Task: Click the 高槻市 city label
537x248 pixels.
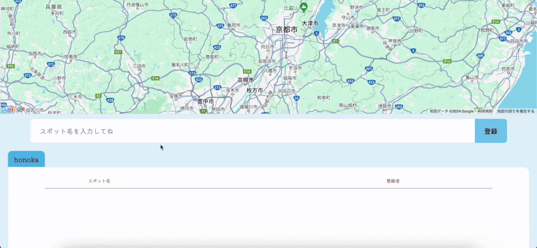Action: pos(246,80)
